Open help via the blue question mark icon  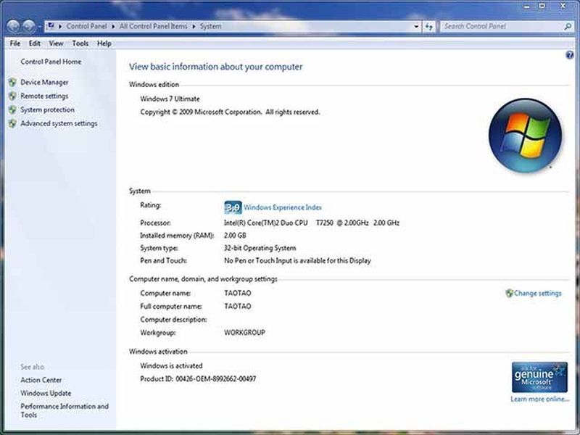(x=570, y=55)
